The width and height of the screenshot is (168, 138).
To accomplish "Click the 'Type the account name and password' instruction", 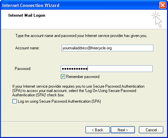I will [x=81, y=36].
